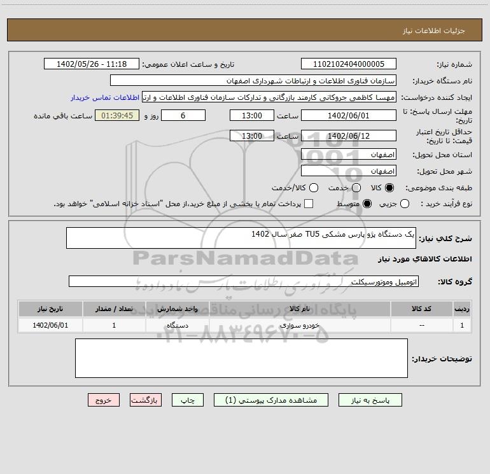Click the گروه کالا field
Viewport: 490px width, 474px height.
(x=244, y=281)
